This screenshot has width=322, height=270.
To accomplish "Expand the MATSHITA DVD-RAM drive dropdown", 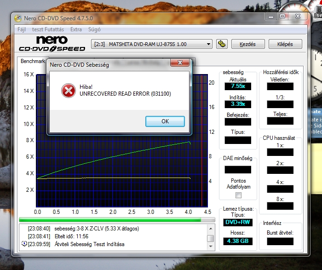I will pyautogui.click(x=208, y=44).
